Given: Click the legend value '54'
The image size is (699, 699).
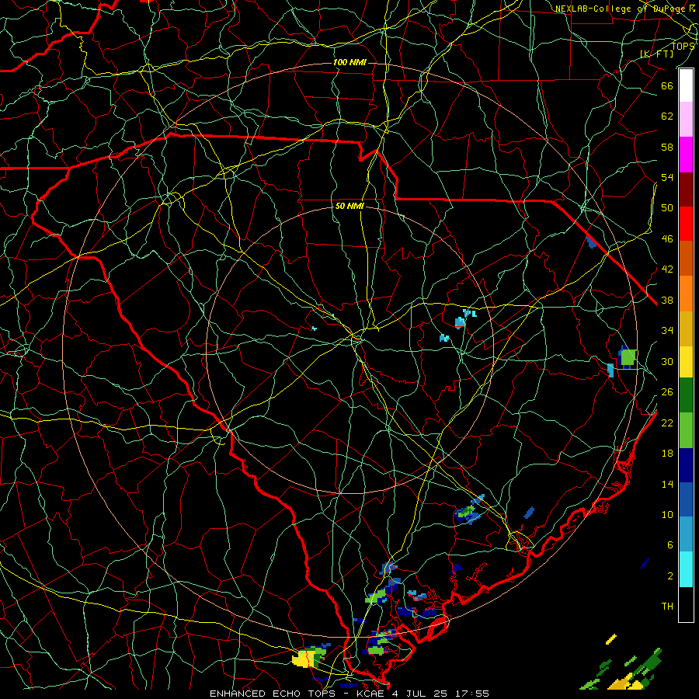Looking at the screenshot, I should coord(667,177).
